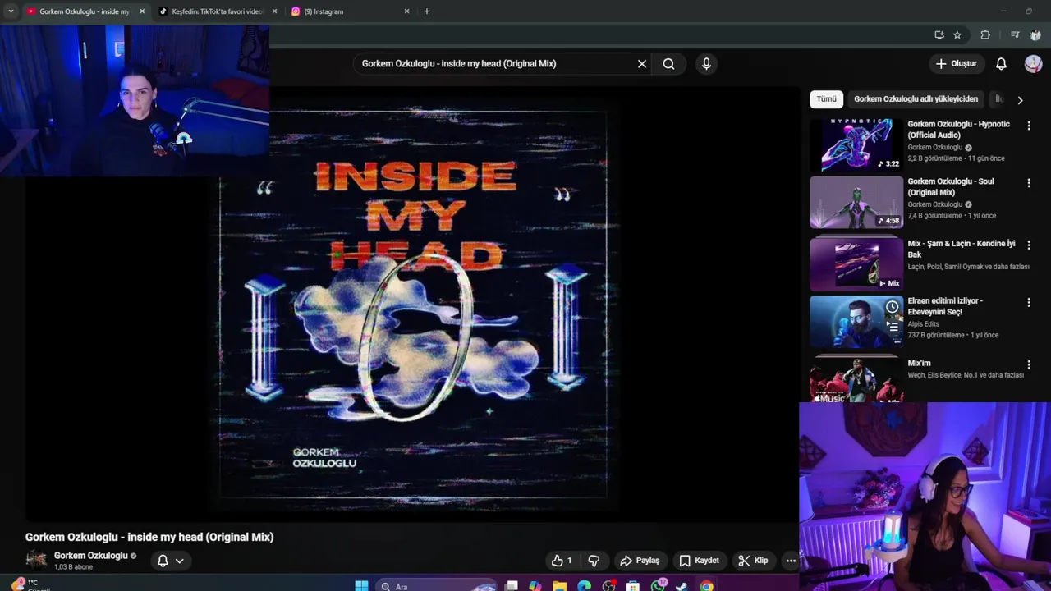
Task: Open Steam from the taskbar
Action: [682, 586]
